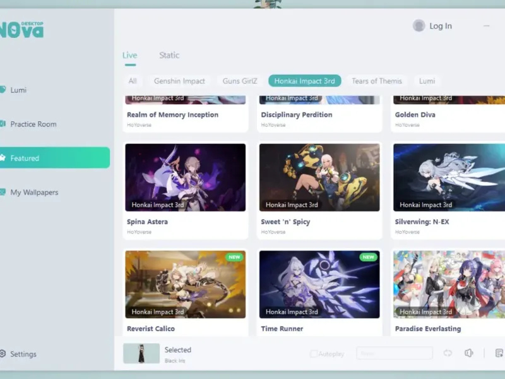This screenshot has height=379, width=505.
Task: Open the Silverwing: N-EX wallpaper thumbnail
Action: [x=449, y=177]
